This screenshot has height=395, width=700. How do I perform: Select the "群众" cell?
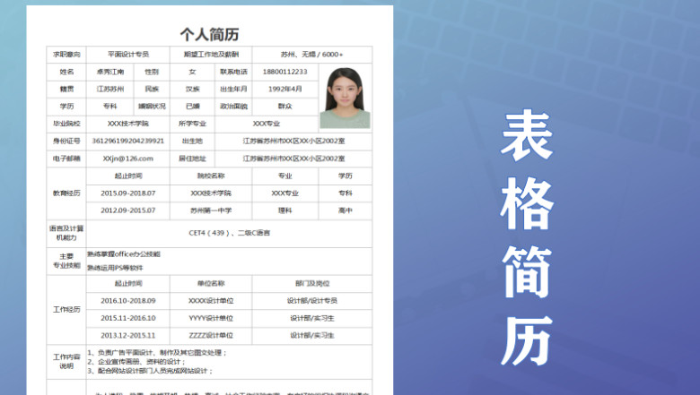click(284, 107)
